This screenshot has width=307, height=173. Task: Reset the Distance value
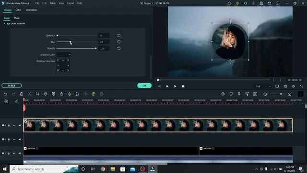119,36
